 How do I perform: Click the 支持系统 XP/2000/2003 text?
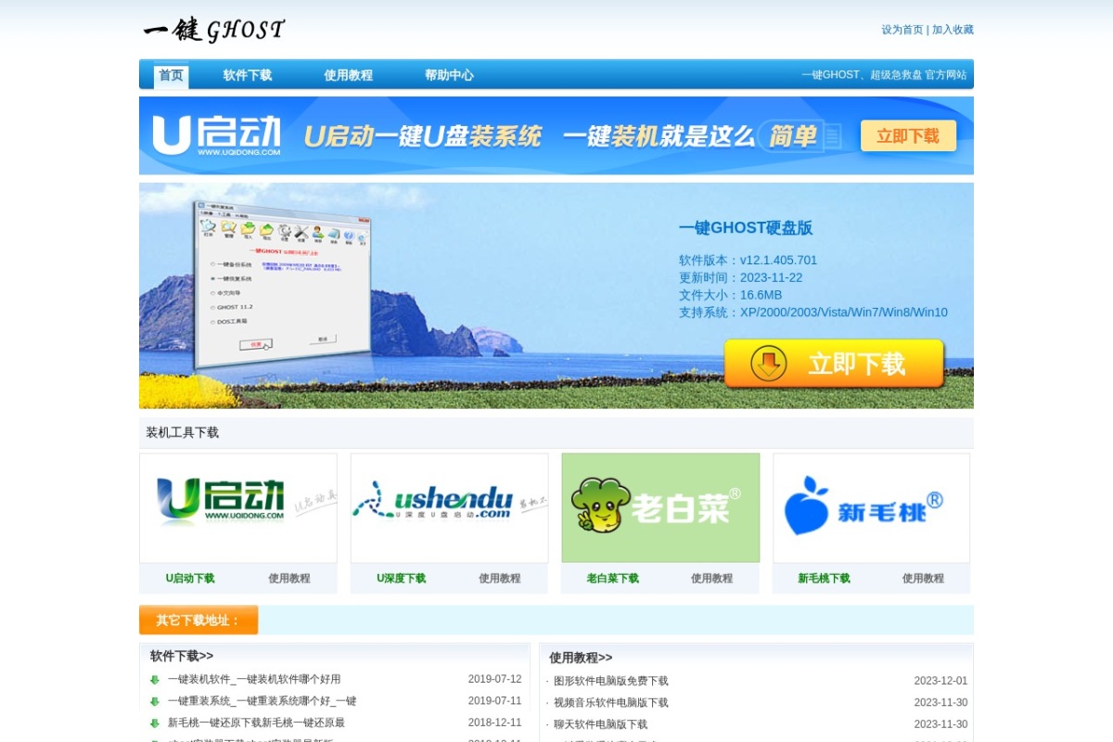(812, 313)
